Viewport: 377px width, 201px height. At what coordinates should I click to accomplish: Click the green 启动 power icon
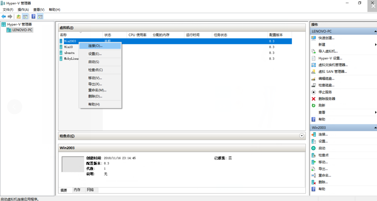(314, 148)
